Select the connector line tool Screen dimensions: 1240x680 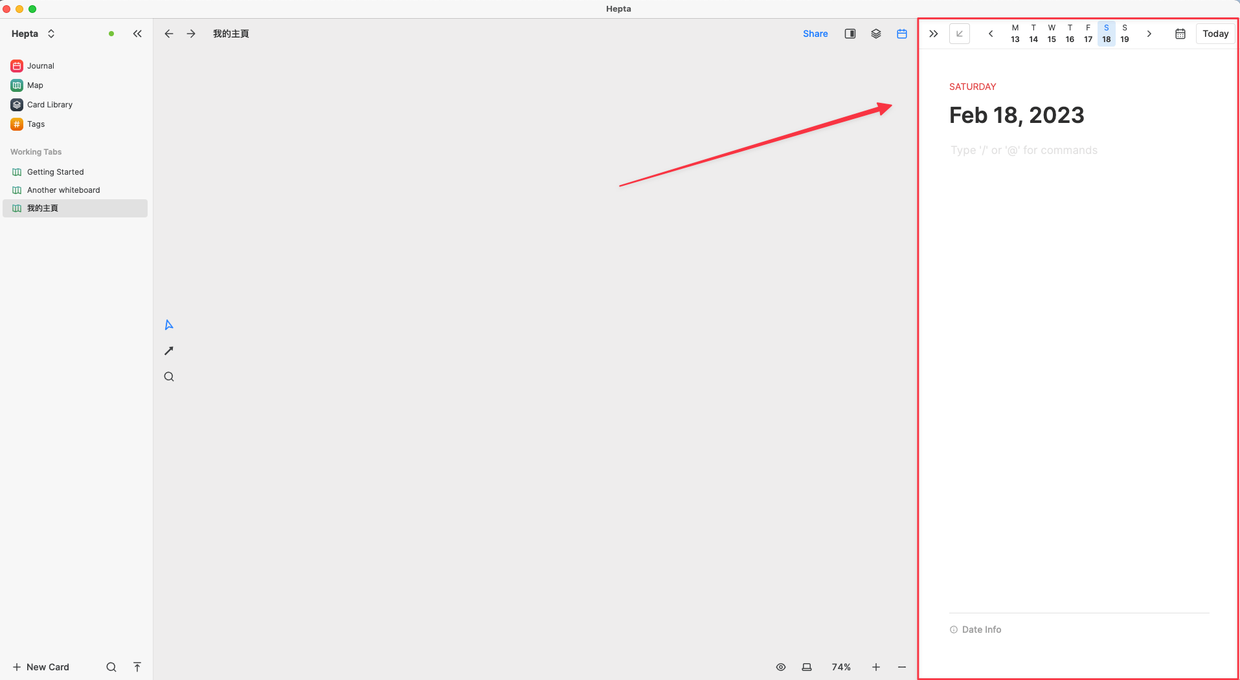[x=169, y=351]
